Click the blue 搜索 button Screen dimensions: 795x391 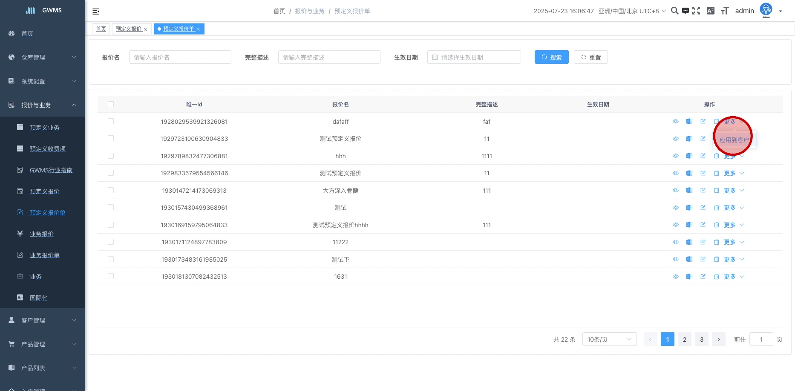(551, 57)
